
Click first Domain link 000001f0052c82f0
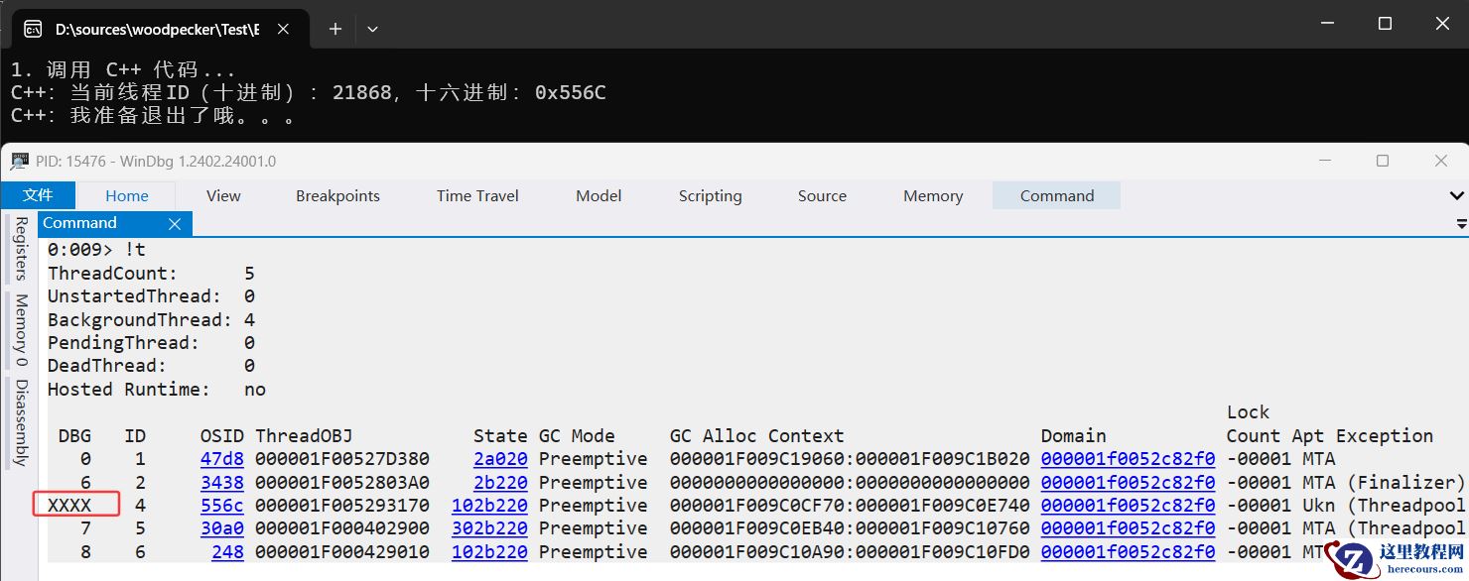1128,459
